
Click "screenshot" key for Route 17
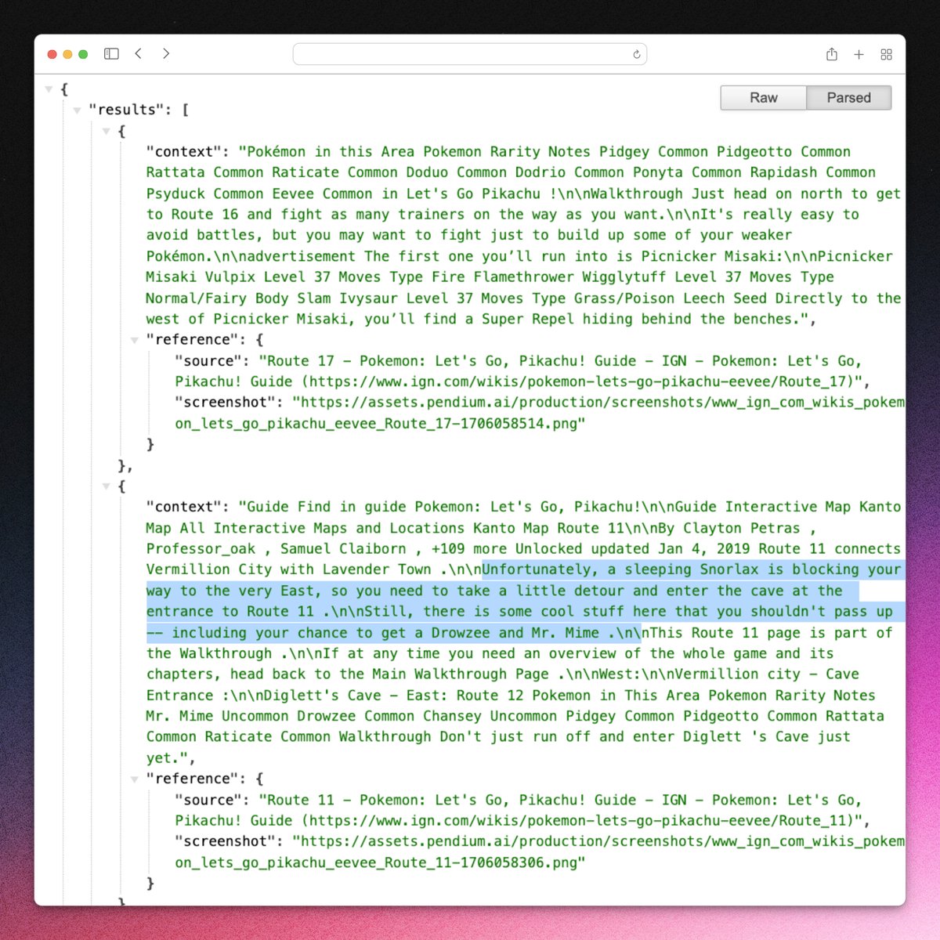(x=226, y=403)
